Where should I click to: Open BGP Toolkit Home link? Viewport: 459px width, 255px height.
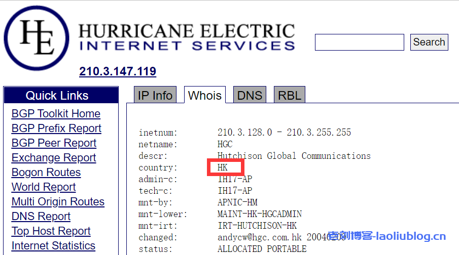[x=56, y=114]
